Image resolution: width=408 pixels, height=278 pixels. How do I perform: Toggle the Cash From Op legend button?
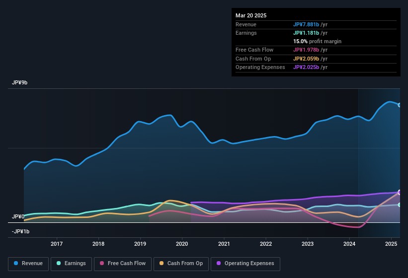pos(180,264)
